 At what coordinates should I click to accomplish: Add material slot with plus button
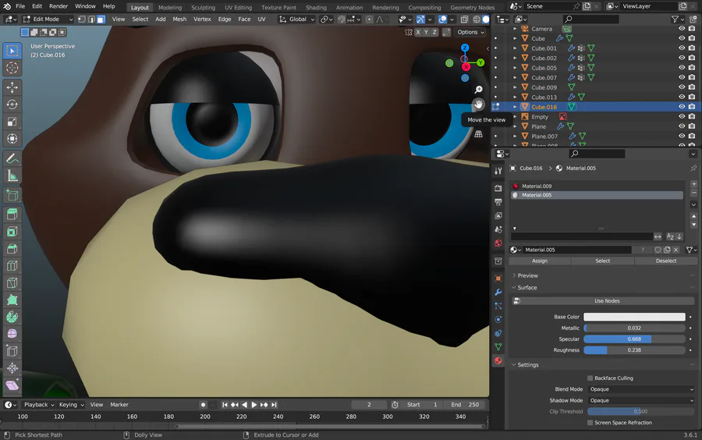693,184
